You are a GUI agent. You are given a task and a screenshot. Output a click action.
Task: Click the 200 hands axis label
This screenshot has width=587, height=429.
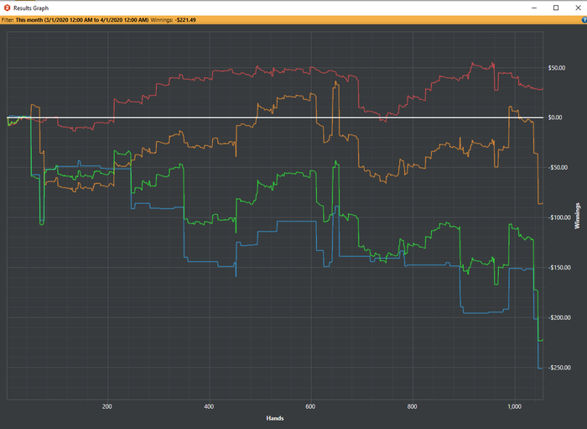pos(107,406)
